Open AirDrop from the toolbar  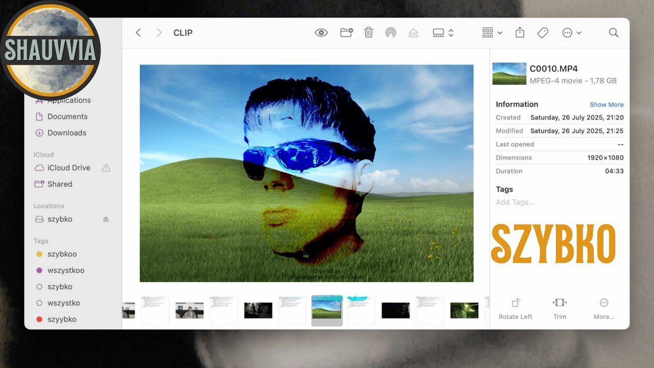tap(391, 33)
